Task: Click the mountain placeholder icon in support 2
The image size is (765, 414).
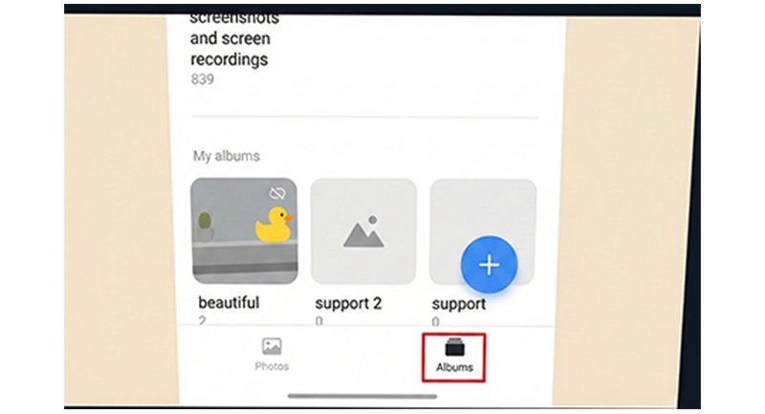Action: [363, 232]
